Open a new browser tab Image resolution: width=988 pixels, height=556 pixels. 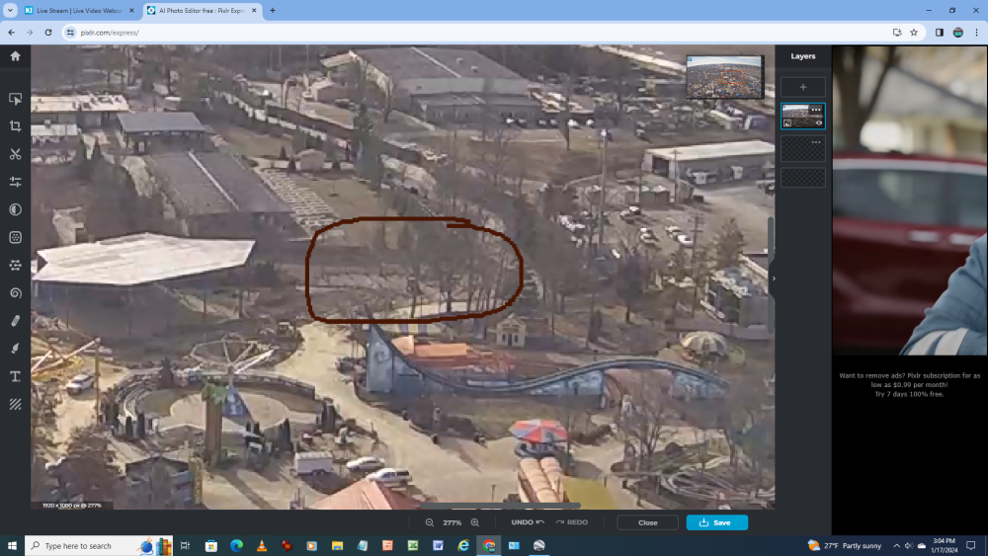(x=273, y=10)
